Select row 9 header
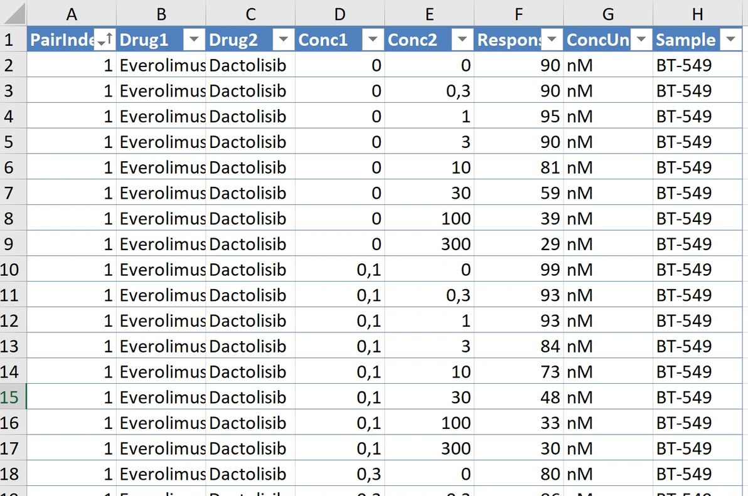This screenshot has width=748, height=496. coord(13,244)
